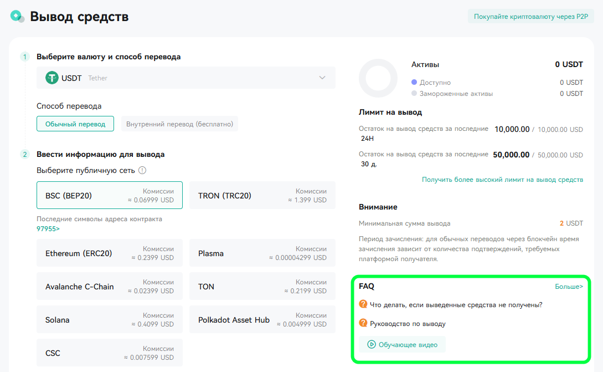Click the teal logo next to page title
Image resolution: width=603 pixels, height=372 pixels.
point(17,16)
